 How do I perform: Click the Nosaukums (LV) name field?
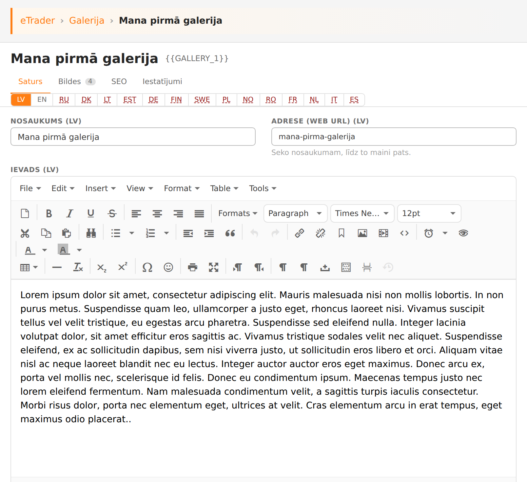click(x=133, y=137)
